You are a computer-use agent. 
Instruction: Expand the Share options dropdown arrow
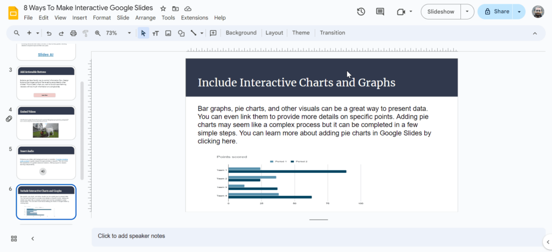coord(519,11)
